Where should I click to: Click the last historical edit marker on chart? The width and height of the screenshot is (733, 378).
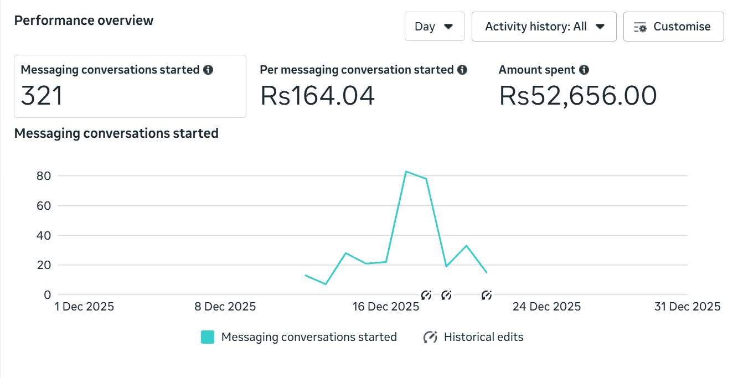[487, 295]
